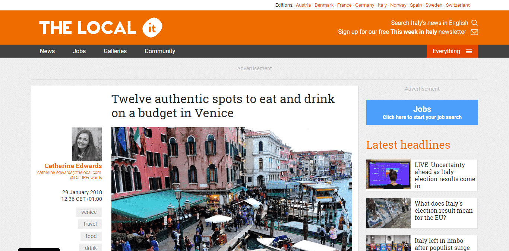Click the 'it' logo badge
The width and height of the screenshot is (509, 251).
pyautogui.click(x=152, y=28)
